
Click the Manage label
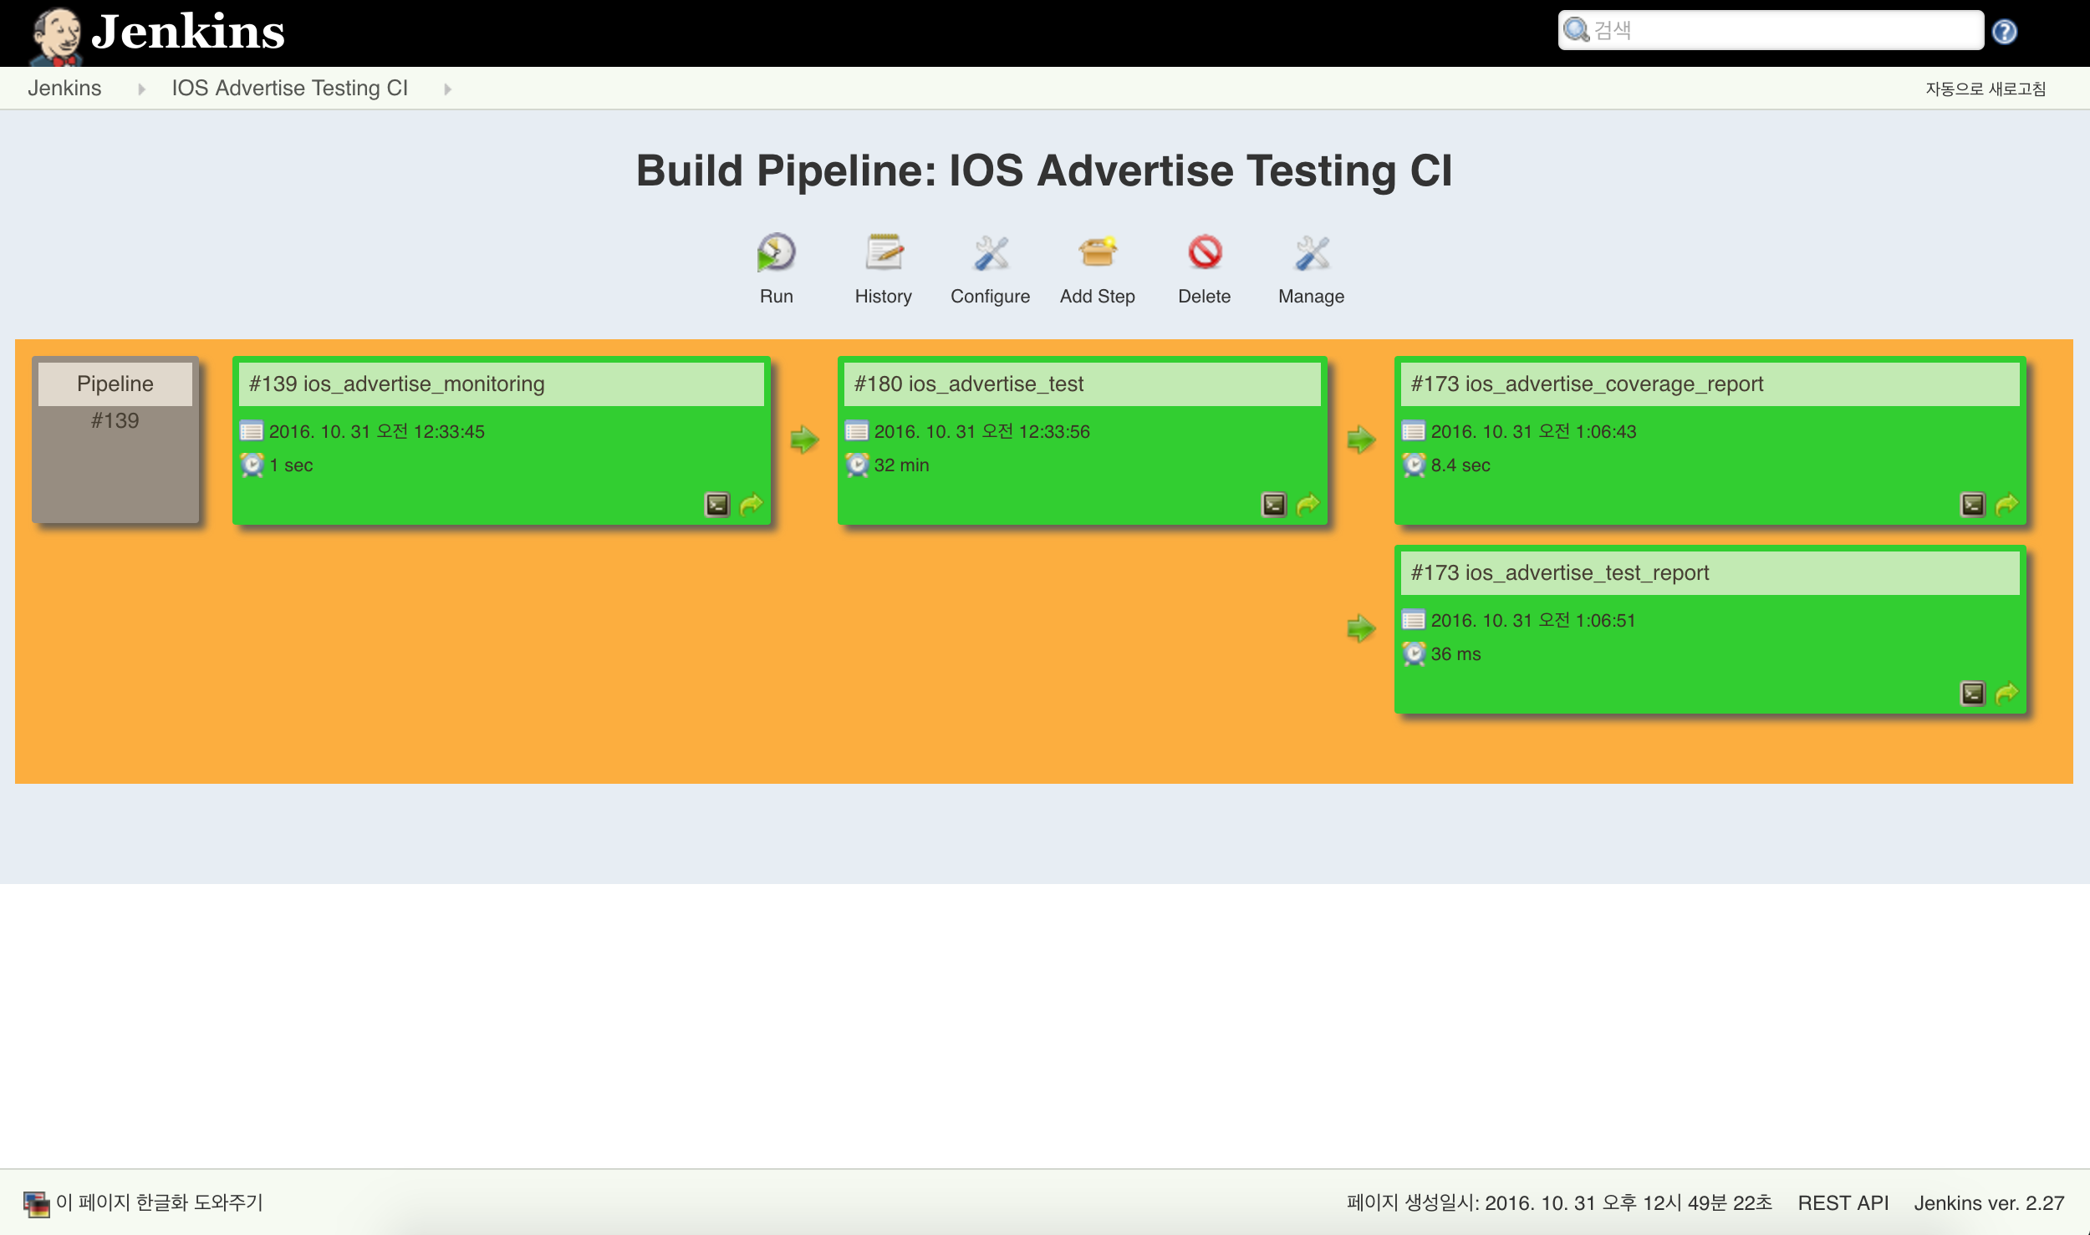1312,297
